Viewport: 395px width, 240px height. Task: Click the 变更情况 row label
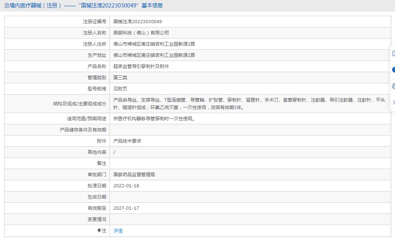(x=97, y=219)
